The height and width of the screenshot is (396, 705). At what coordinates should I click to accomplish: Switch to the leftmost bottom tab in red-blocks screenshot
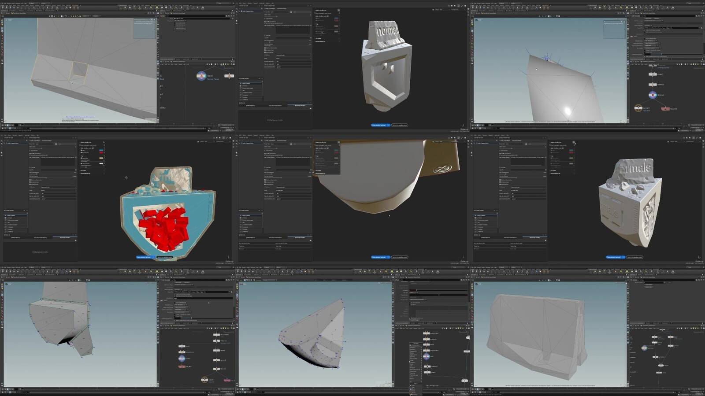15,237
